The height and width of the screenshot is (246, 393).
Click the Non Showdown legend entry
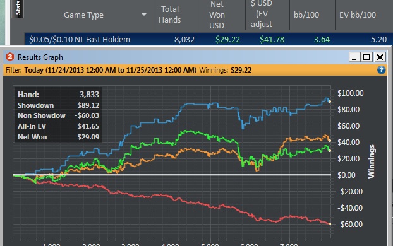pyautogui.click(x=42, y=115)
